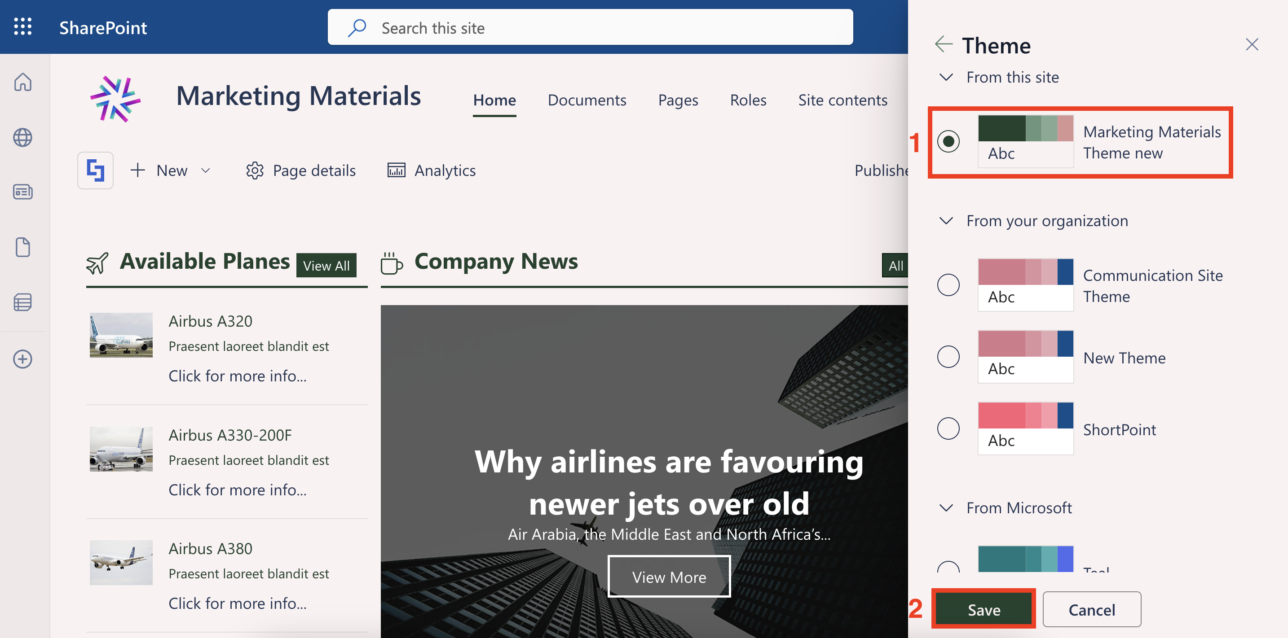Click the ShortPoint designer logo button

(95, 170)
